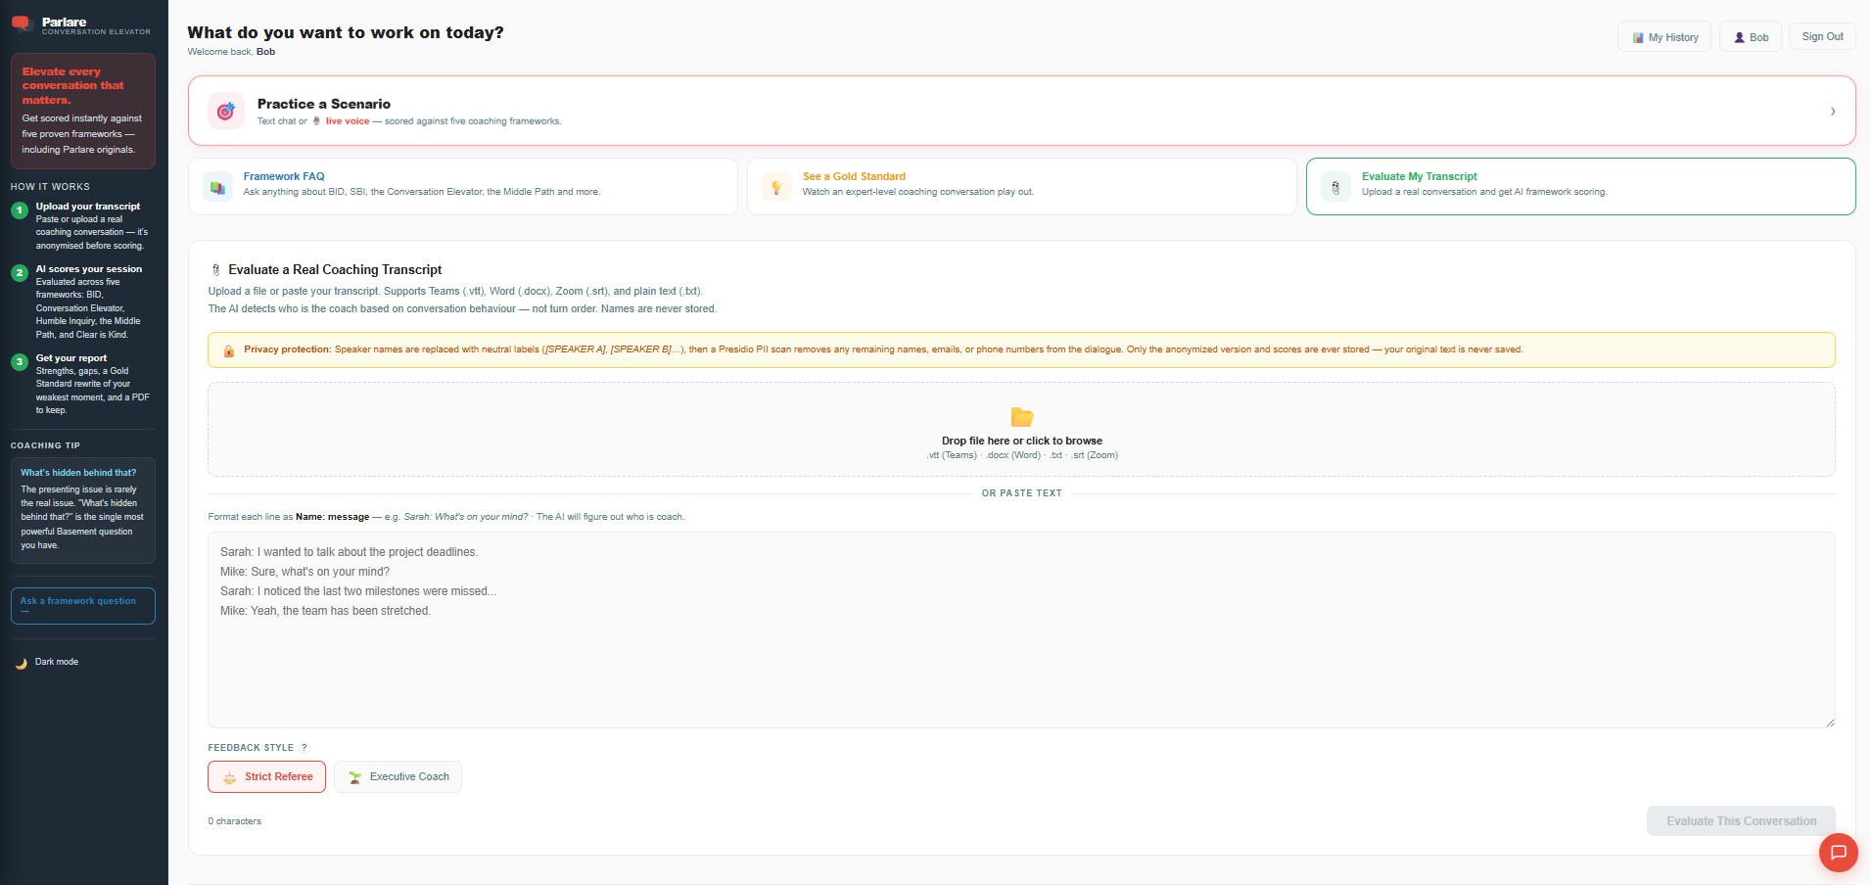Screen dimensions: 1871x885
Task: Click the Parlare speech bubble logo
Action: tap(22, 24)
